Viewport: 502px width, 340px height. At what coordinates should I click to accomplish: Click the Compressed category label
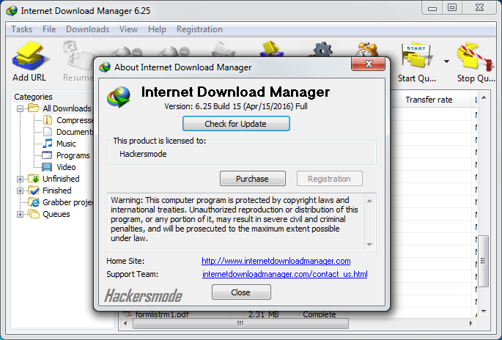[75, 120]
